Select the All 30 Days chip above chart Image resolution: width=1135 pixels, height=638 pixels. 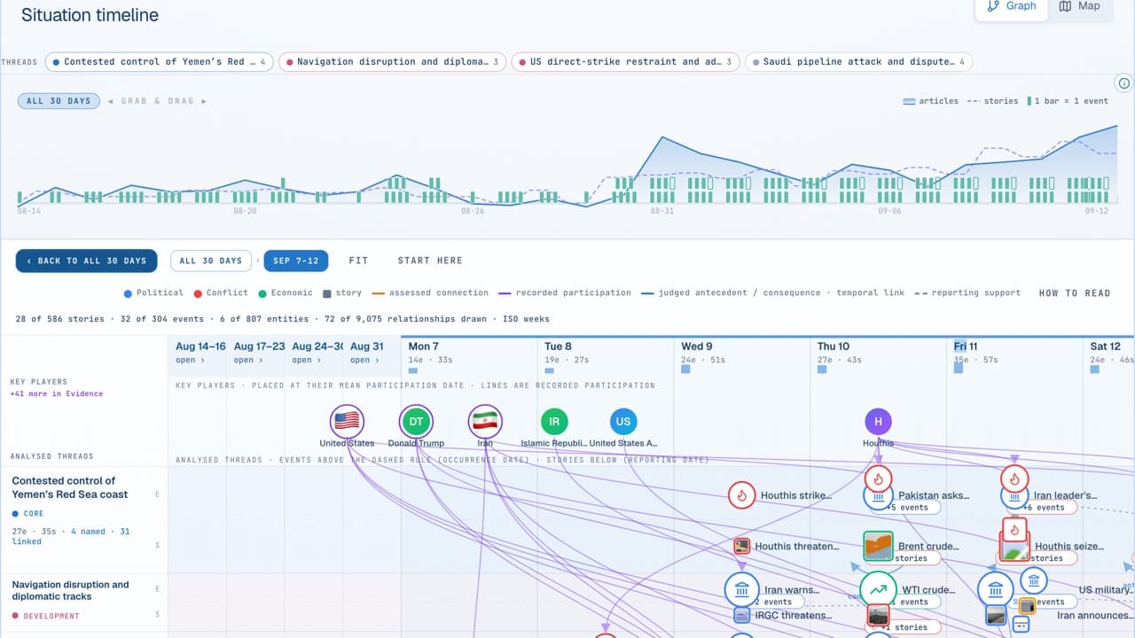pyautogui.click(x=59, y=101)
